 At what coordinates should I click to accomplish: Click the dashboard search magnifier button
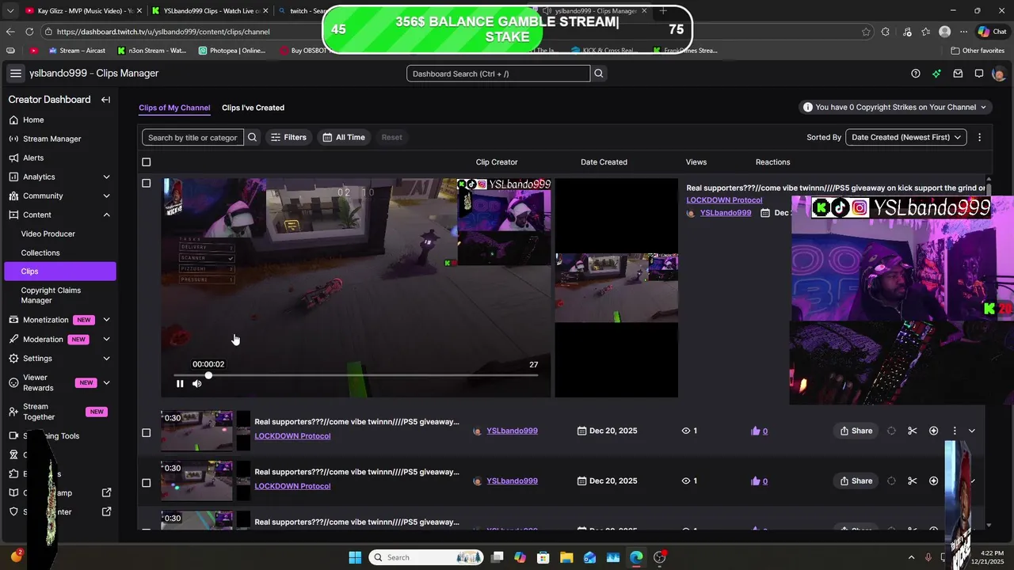pyautogui.click(x=599, y=74)
